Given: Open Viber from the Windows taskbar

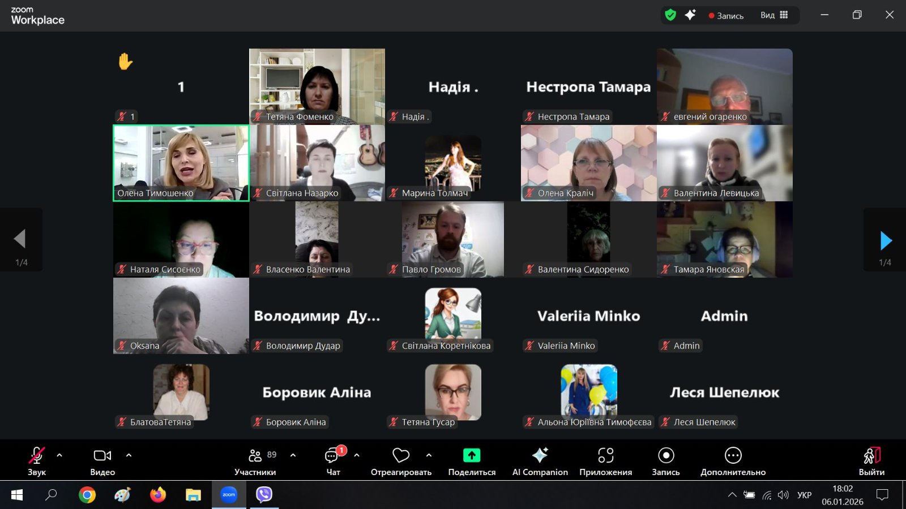Looking at the screenshot, I should 264,495.
